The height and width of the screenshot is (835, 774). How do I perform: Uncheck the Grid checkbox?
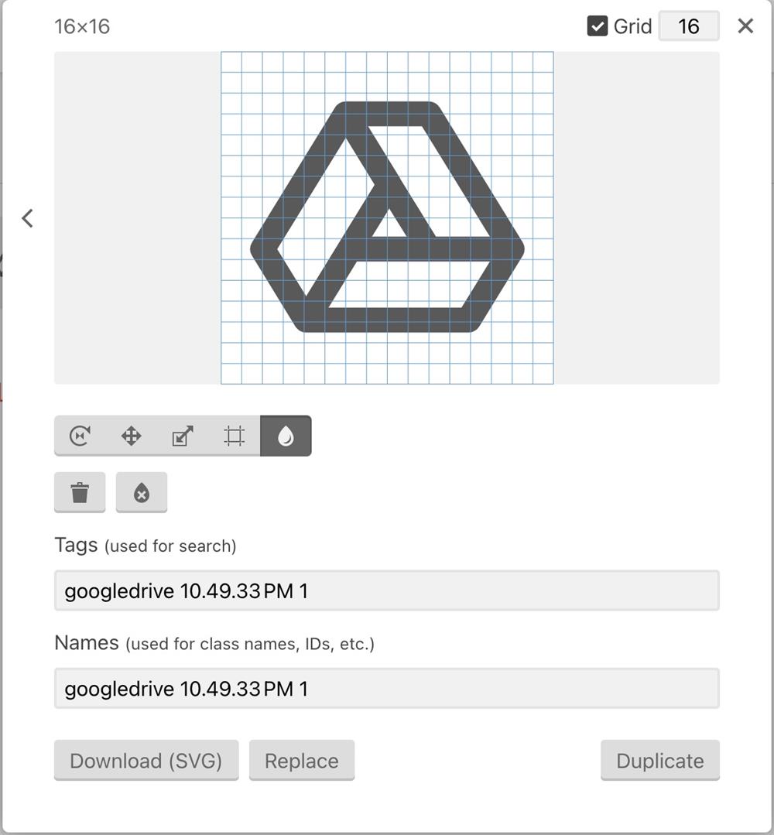(598, 26)
